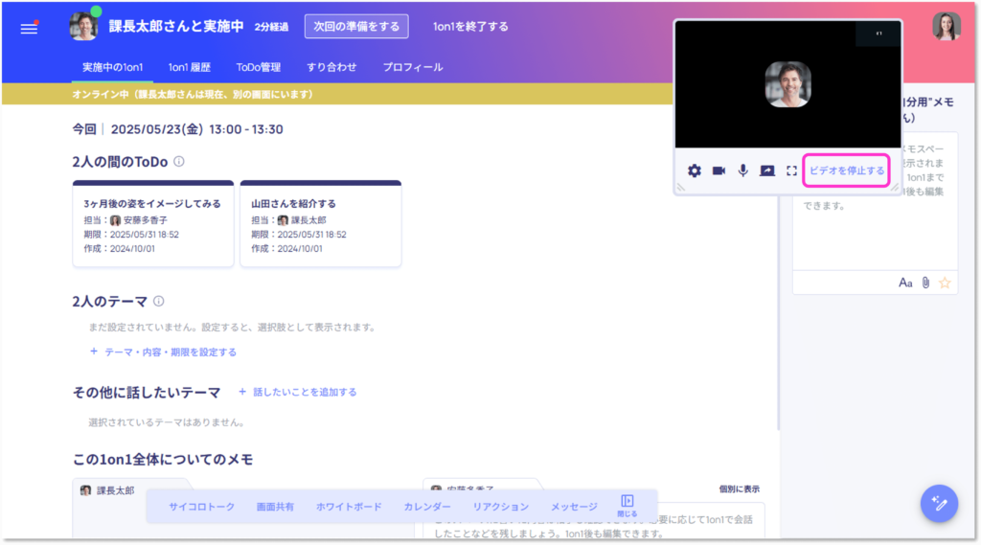This screenshot has width=981, height=545.
Task: Click memo text area in right panel
Action: click(x=875, y=200)
